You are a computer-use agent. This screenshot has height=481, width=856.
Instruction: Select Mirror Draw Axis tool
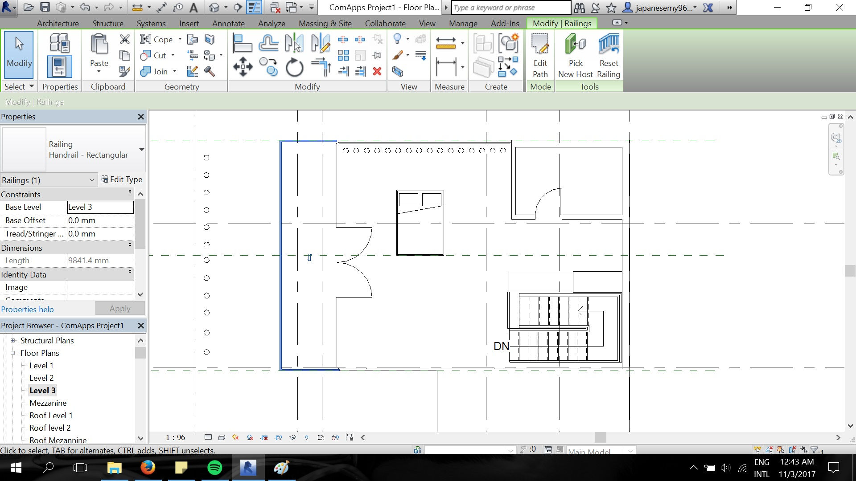click(321, 43)
